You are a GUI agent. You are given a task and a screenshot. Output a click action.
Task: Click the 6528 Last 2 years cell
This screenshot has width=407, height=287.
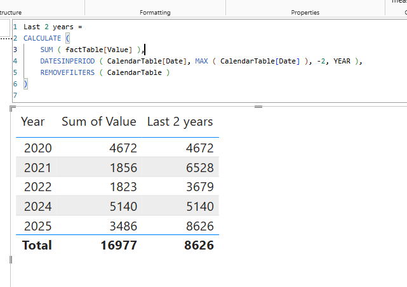point(200,168)
